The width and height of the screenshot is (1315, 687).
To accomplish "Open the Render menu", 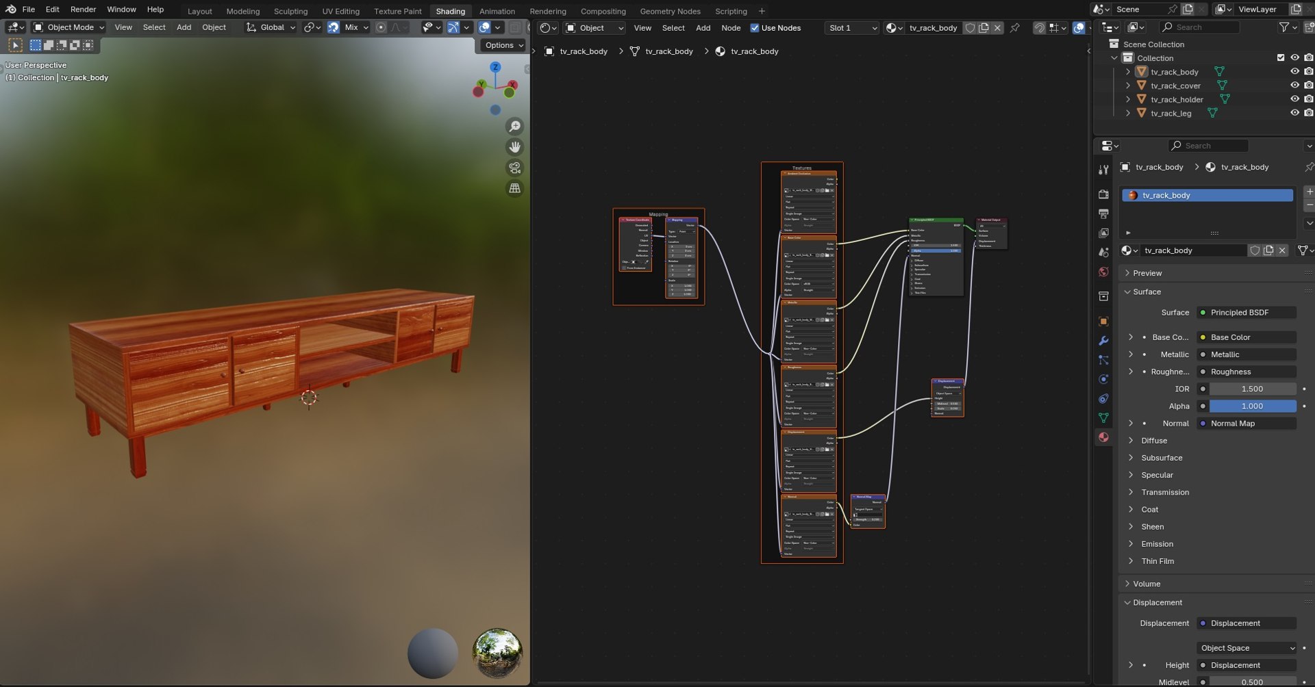I will 83,10.
